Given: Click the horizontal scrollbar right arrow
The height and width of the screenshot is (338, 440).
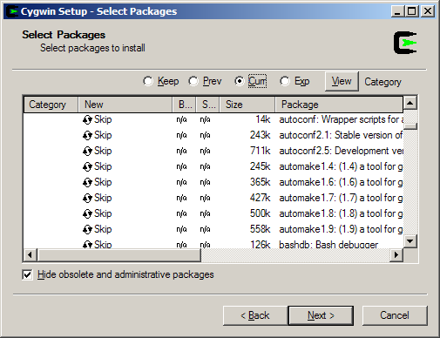Looking at the screenshot, I should pos(396,255).
